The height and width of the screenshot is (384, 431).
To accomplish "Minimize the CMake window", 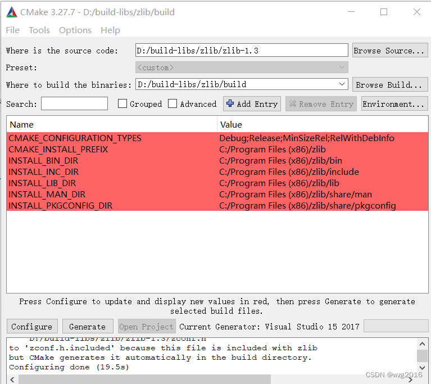I will [x=351, y=12].
